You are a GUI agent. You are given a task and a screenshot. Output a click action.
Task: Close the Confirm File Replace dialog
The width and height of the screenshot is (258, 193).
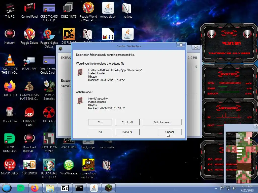[x=181, y=45]
